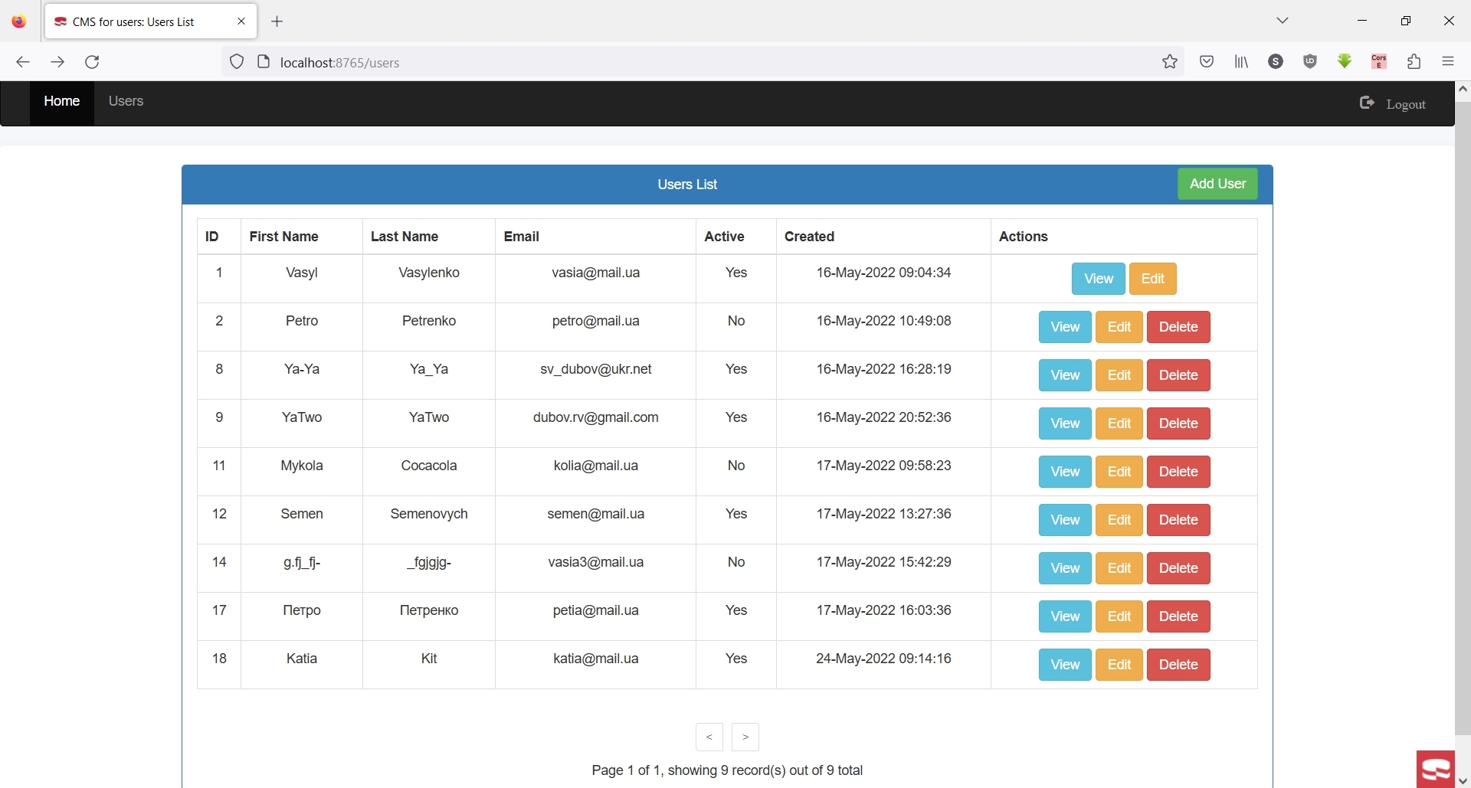
Task: Go to the next page of users
Action: 745,737
